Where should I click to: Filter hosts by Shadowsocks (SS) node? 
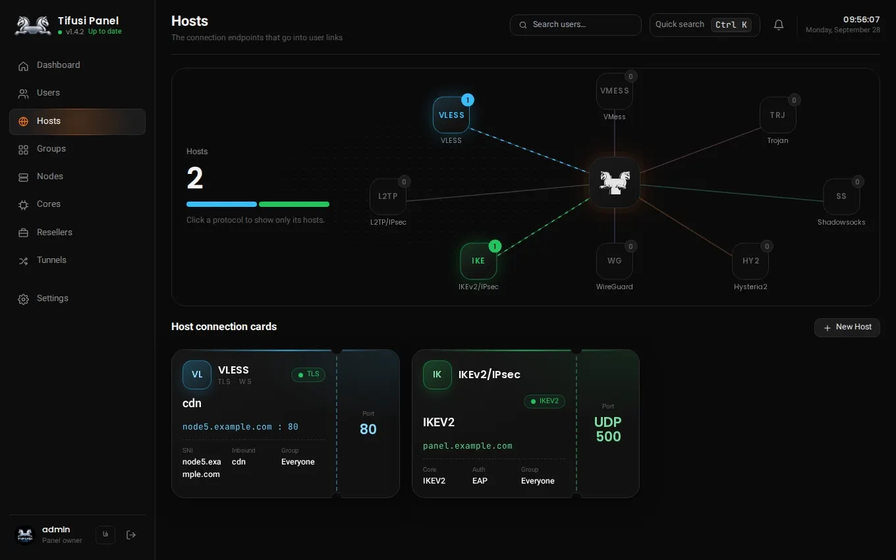point(841,196)
